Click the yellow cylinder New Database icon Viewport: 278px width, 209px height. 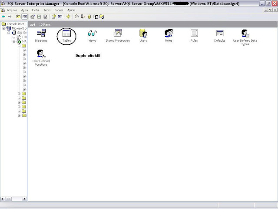click(89, 17)
